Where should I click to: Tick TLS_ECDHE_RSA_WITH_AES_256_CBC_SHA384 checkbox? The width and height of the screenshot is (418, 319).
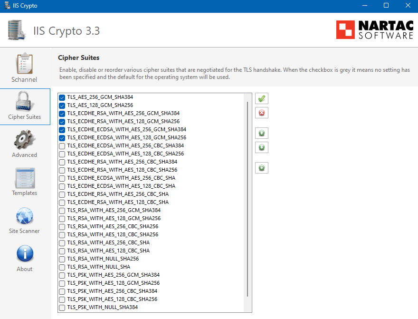click(62, 162)
